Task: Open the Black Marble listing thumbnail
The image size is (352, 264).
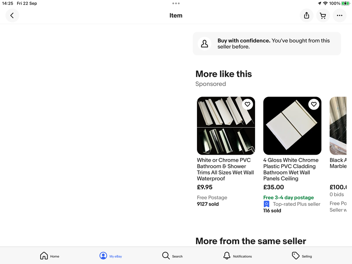Action: (x=338, y=126)
